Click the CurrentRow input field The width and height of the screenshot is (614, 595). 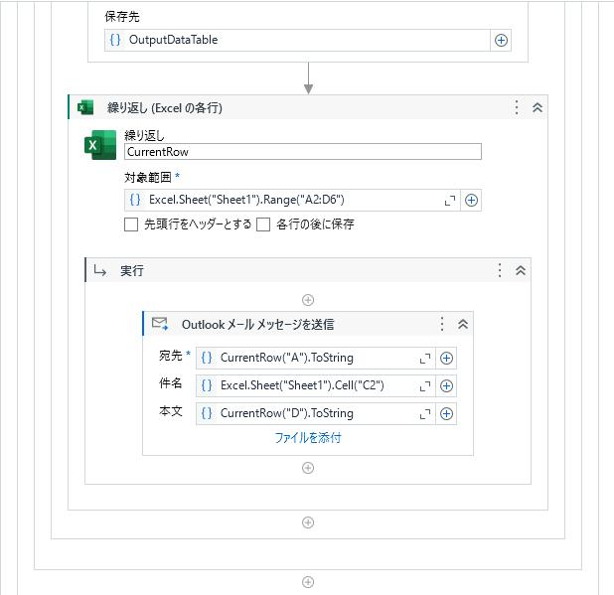[303, 152]
